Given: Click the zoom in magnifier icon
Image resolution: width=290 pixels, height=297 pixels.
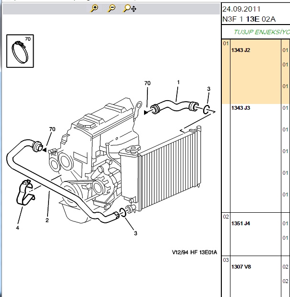Looking at the screenshot, I should click(x=94, y=9).
